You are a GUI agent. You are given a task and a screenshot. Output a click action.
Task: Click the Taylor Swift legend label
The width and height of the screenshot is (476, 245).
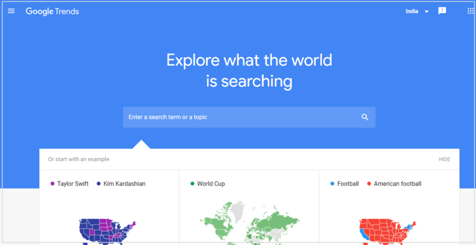pyautogui.click(x=73, y=184)
